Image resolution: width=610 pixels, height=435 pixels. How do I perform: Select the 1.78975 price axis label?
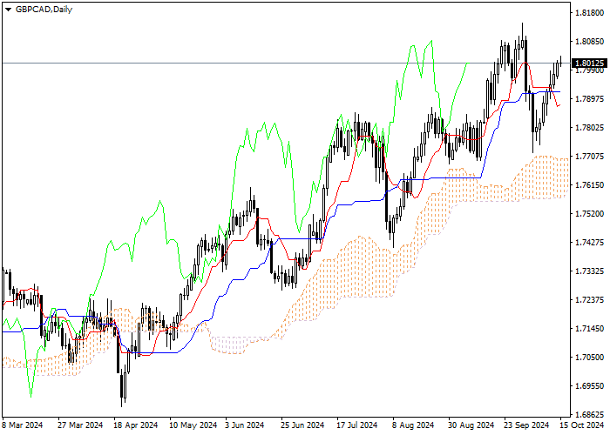590,99
